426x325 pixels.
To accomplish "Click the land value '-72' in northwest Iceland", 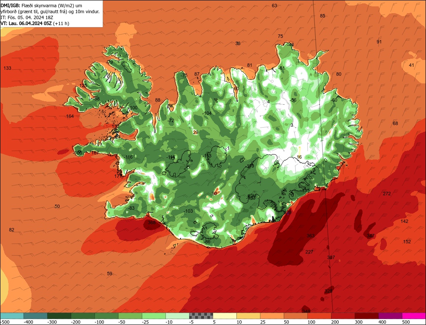I will click(x=171, y=120).
